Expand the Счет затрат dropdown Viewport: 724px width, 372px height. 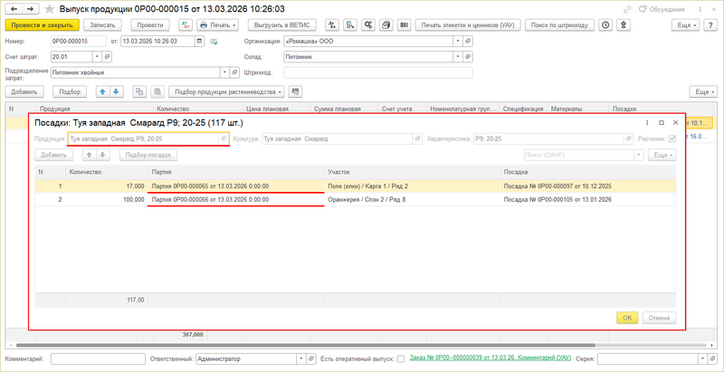97,56
